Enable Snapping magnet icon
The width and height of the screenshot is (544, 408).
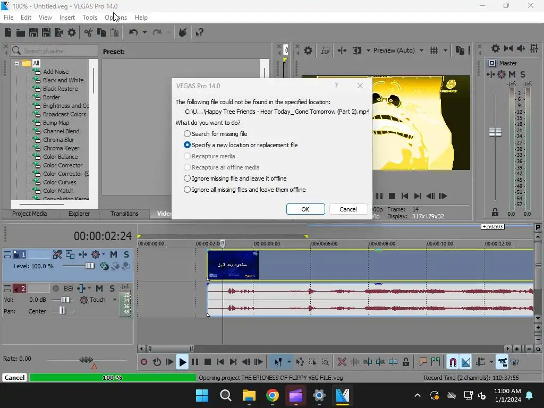(453, 362)
